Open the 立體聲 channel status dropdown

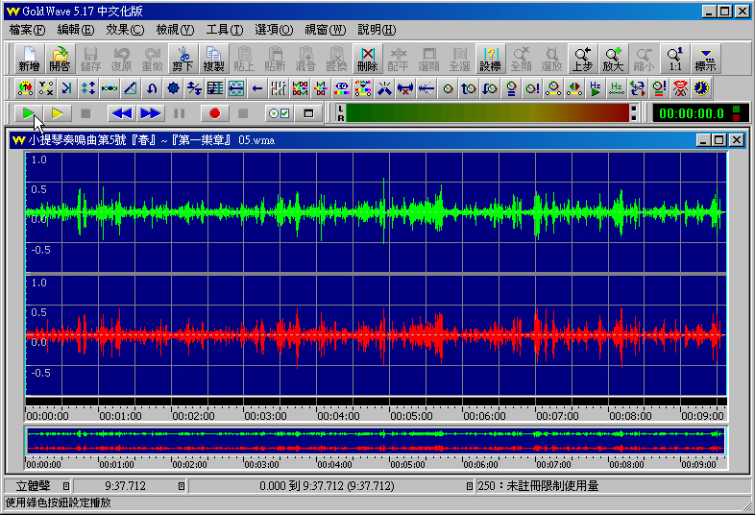pyautogui.click(x=66, y=486)
